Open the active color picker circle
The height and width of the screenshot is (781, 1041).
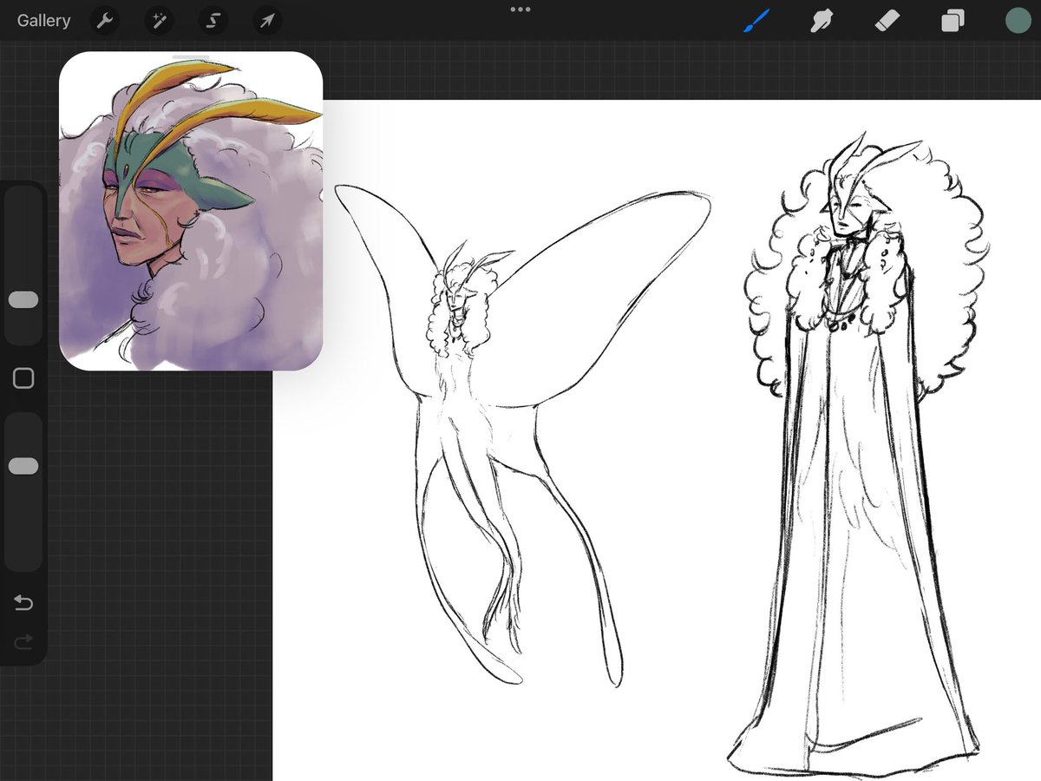(1017, 21)
